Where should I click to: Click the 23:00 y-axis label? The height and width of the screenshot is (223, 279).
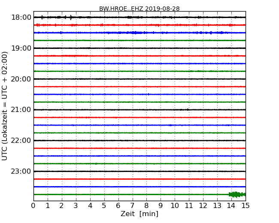pos(21,171)
